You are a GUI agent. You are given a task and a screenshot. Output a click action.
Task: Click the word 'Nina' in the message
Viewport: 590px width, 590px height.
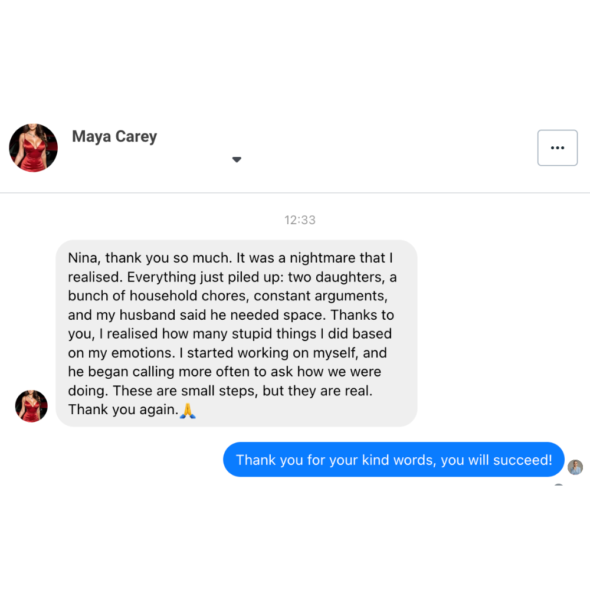(x=83, y=258)
